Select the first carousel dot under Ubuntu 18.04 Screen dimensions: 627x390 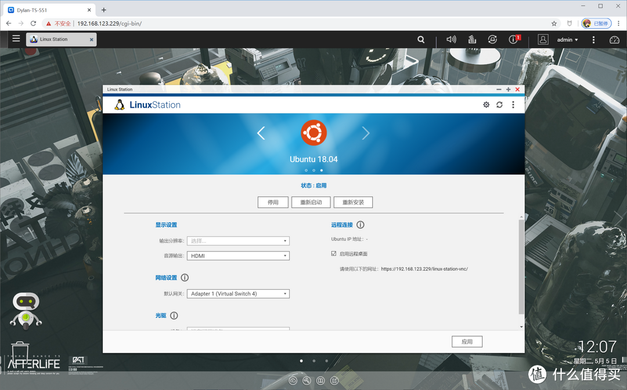point(307,170)
